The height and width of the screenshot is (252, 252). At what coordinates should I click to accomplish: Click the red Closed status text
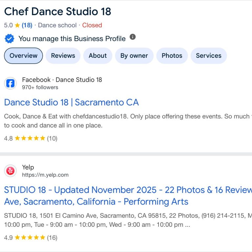(x=92, y=25)
